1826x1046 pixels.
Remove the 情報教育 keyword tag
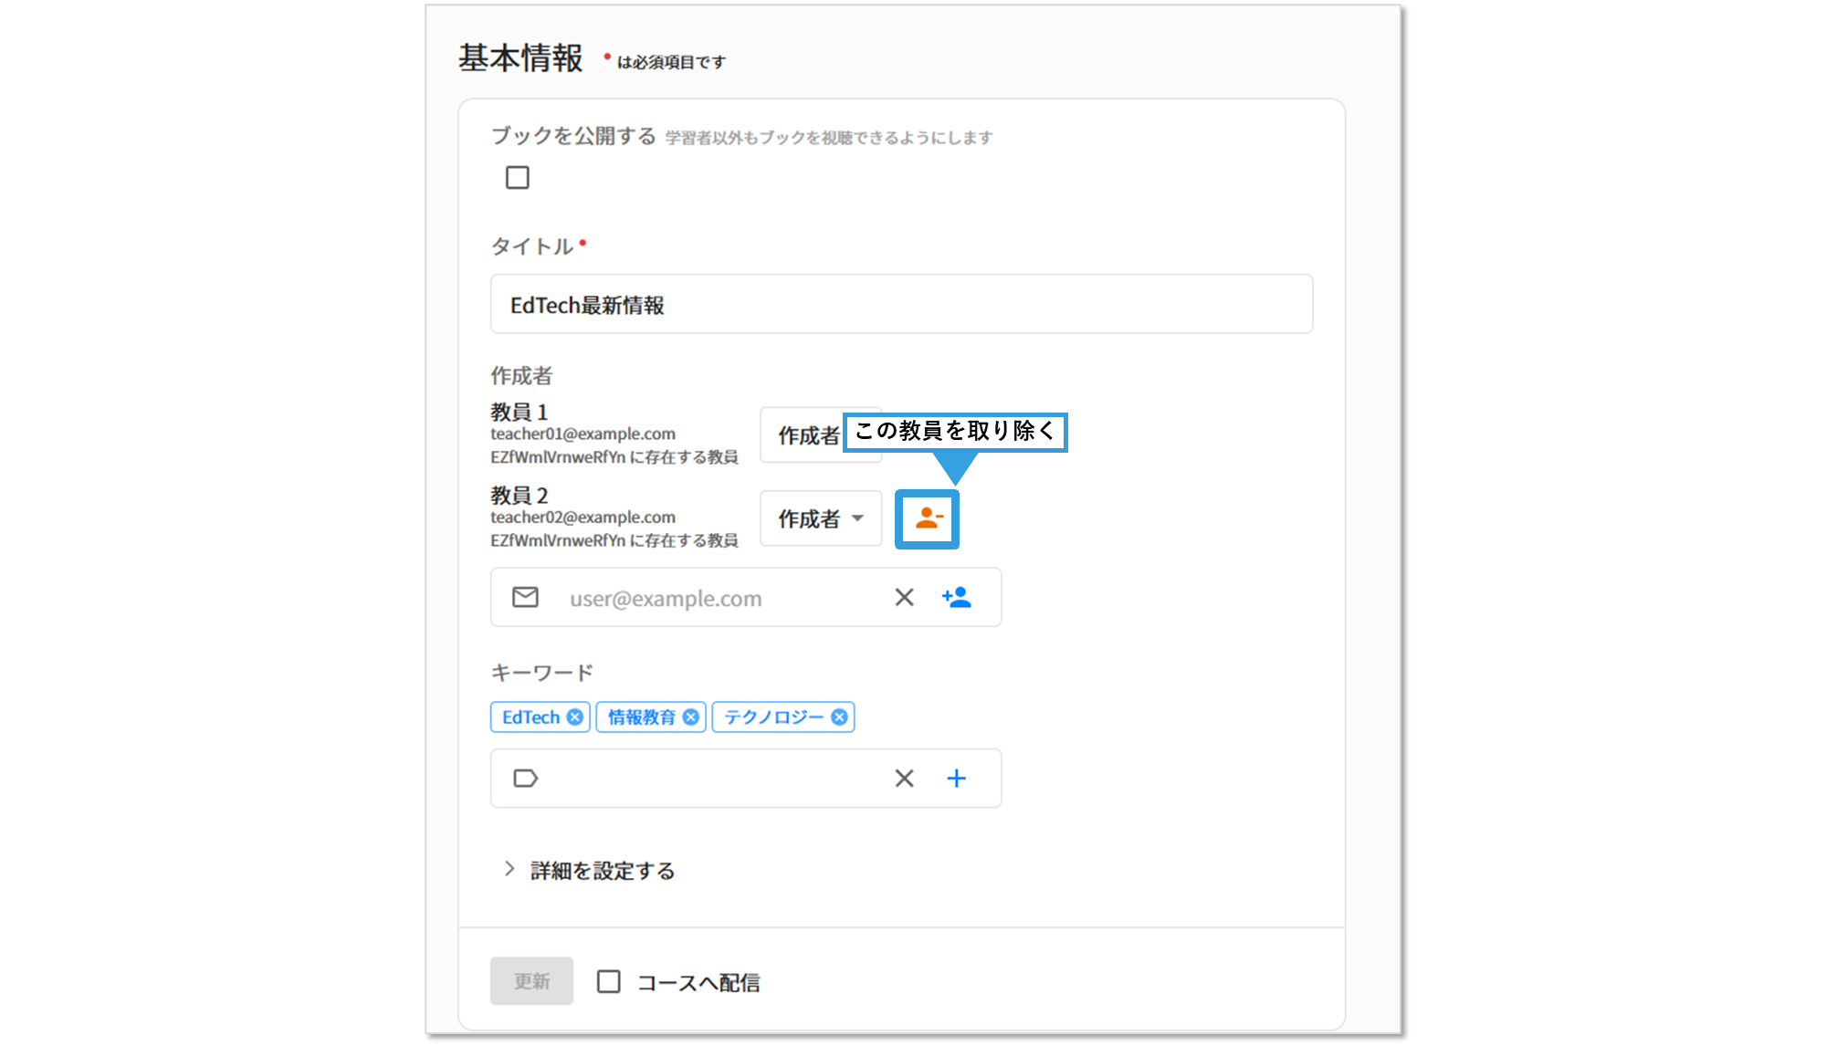pyautogui.click(x=691, y=717)
